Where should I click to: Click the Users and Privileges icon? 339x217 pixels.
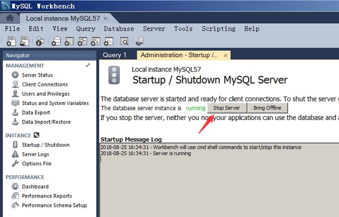click(15, 93)
